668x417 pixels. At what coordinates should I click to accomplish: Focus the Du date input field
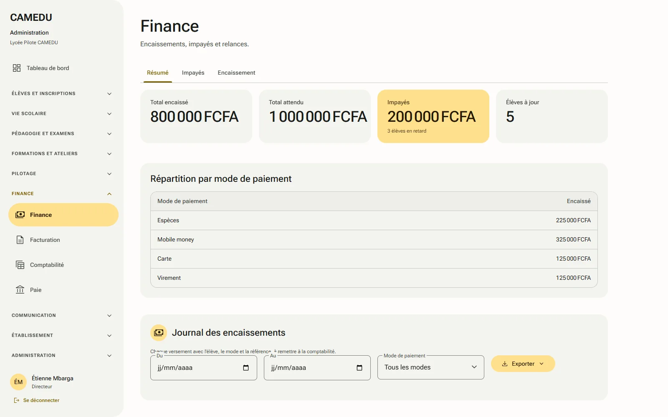pyautogui.click(x=204, y=368)
